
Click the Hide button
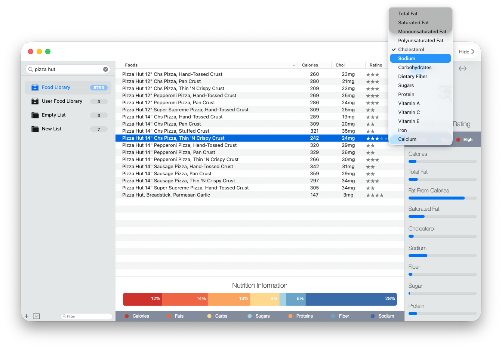467,52
